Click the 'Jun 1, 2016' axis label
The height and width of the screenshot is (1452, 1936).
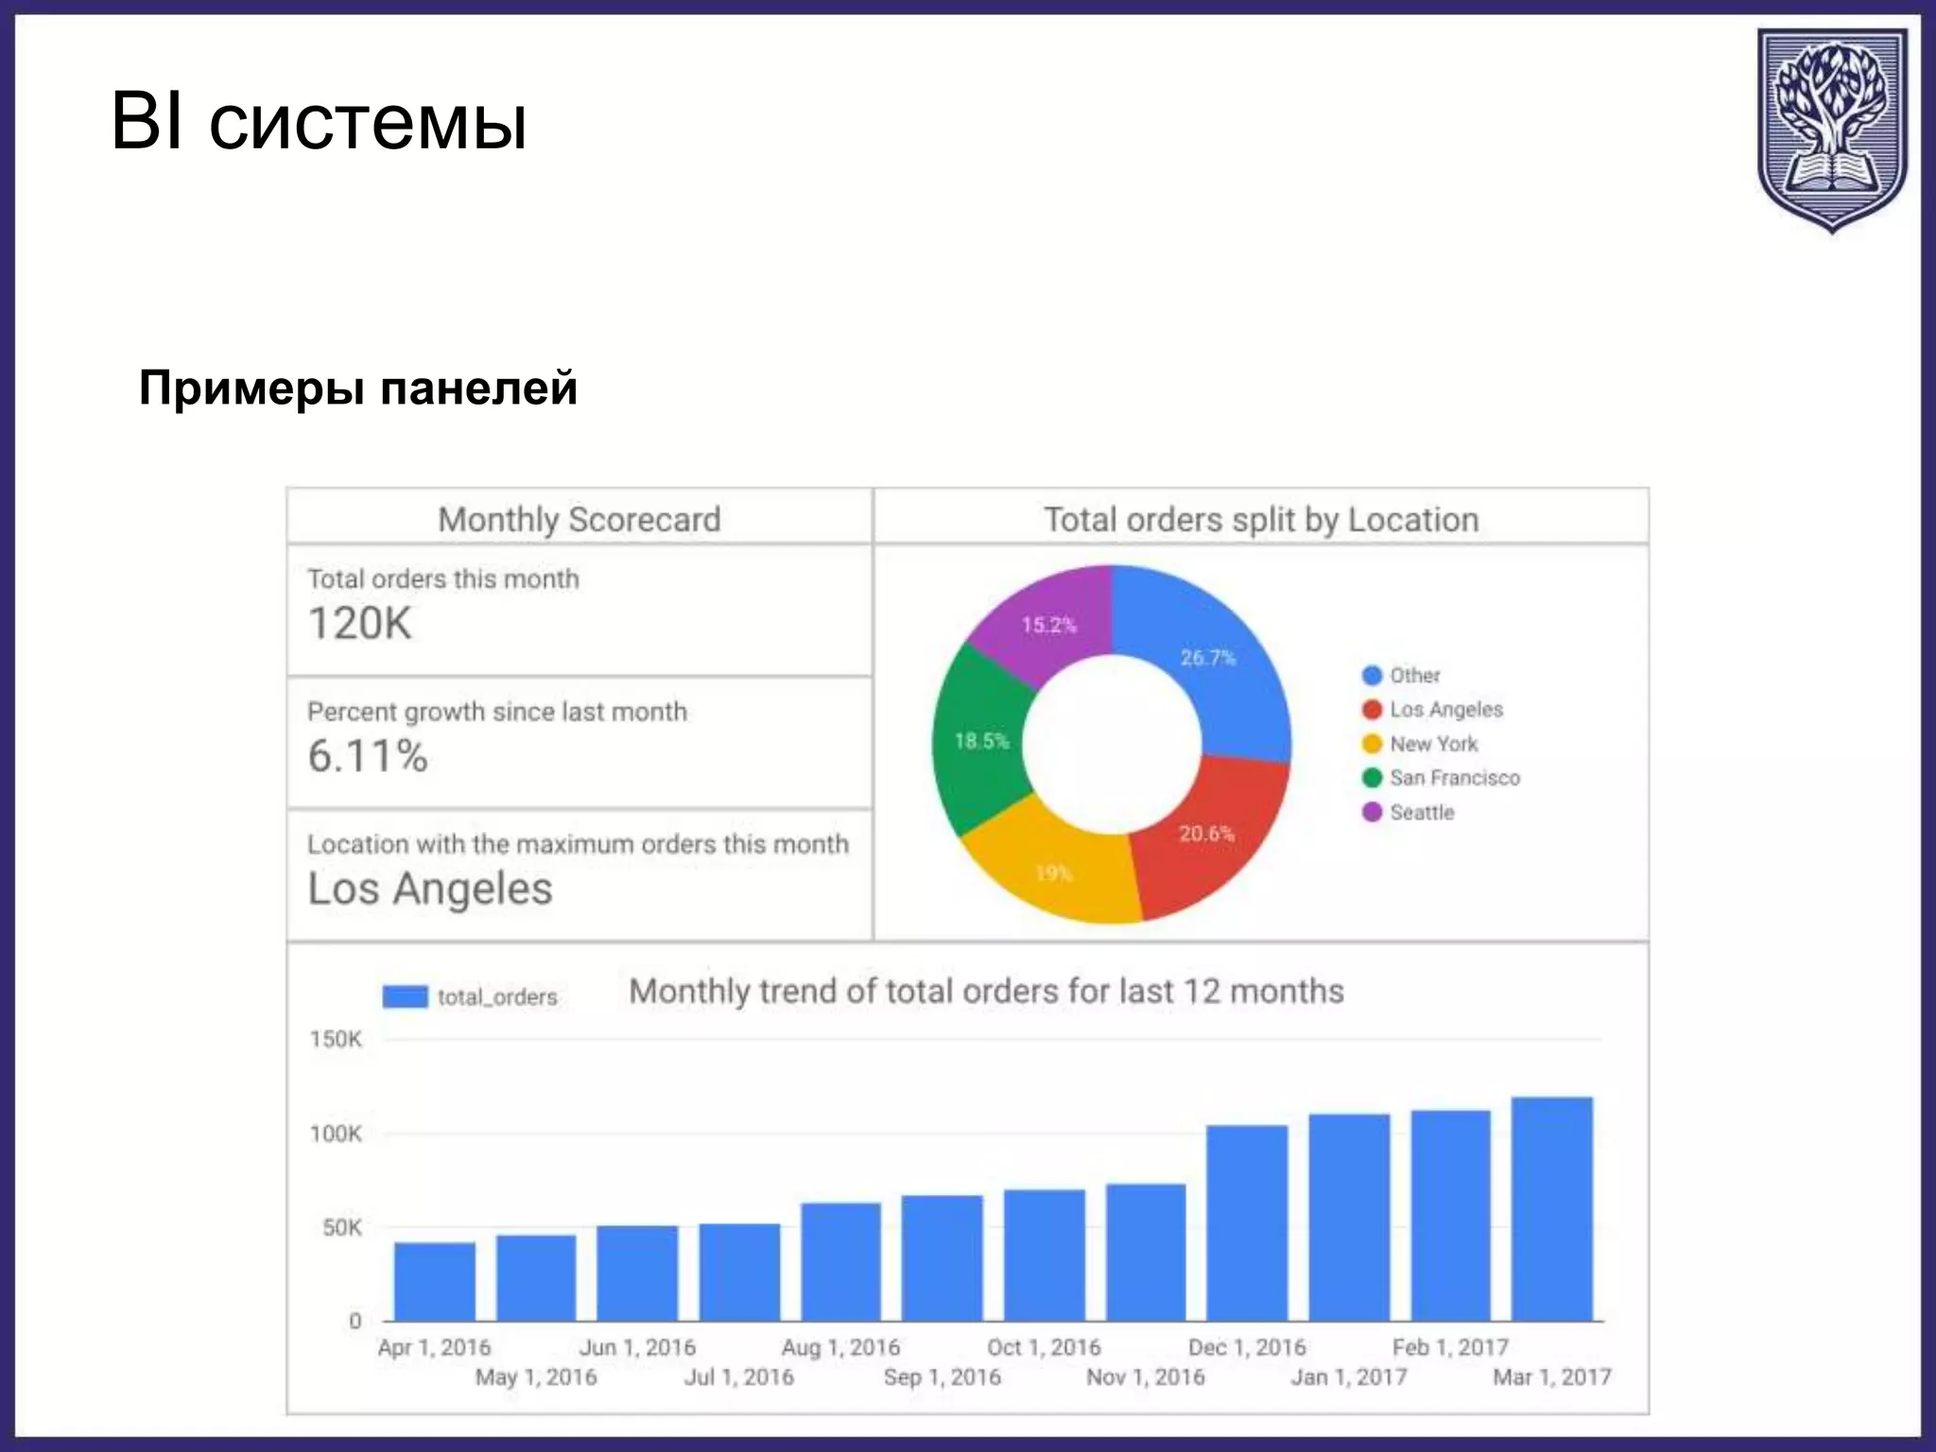(637, 1347)
